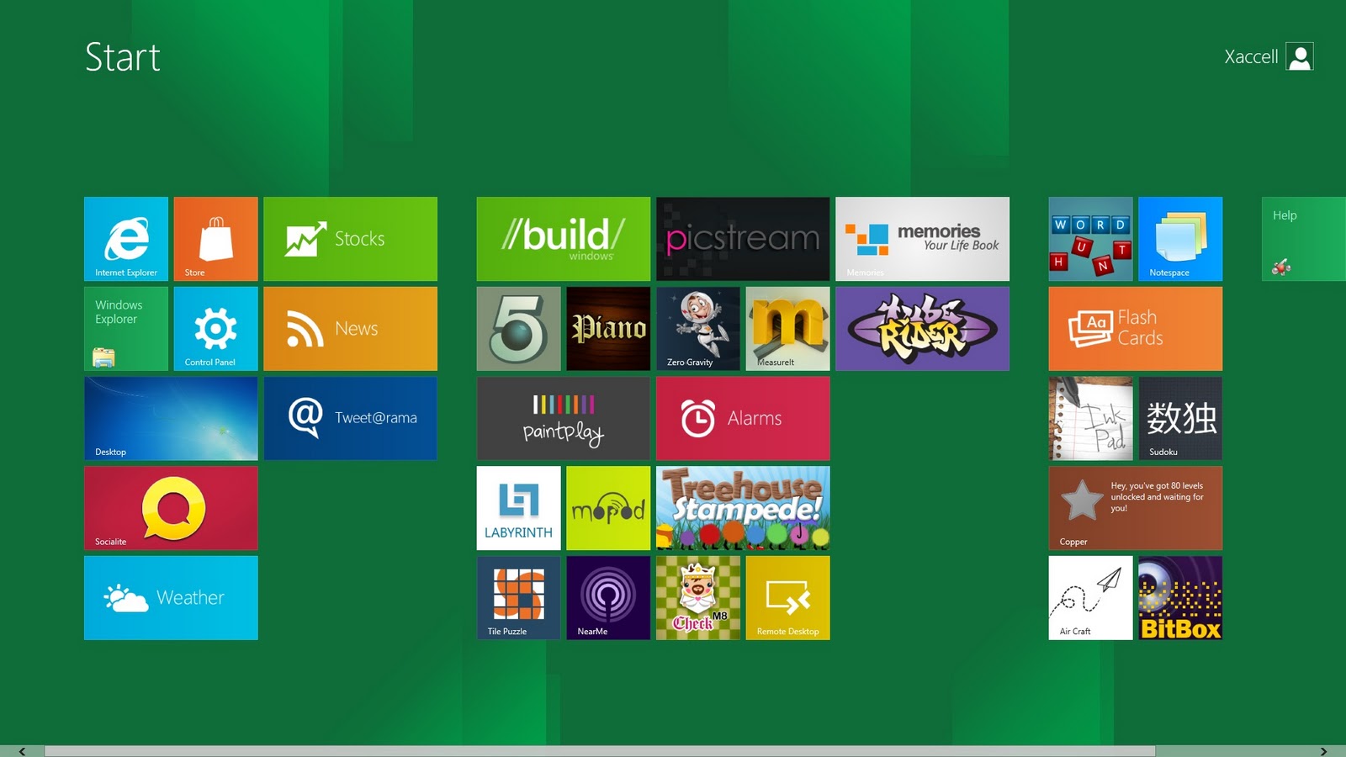Viewport: 1346px width, 757px height.
Task: Open the Alarms app
Action: point(743,418)
